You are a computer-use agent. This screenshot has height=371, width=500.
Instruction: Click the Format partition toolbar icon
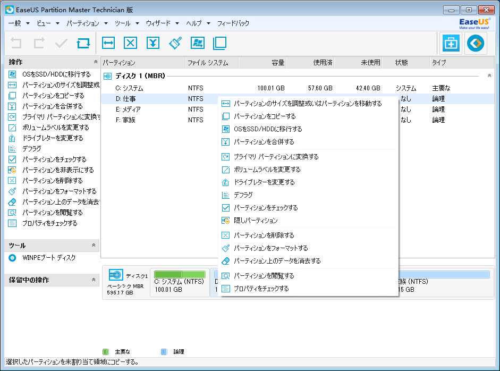(175, 43)
